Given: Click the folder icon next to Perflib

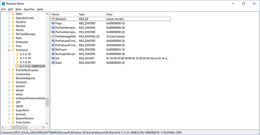Looking at the screenshot, I should tap(13, 30).
